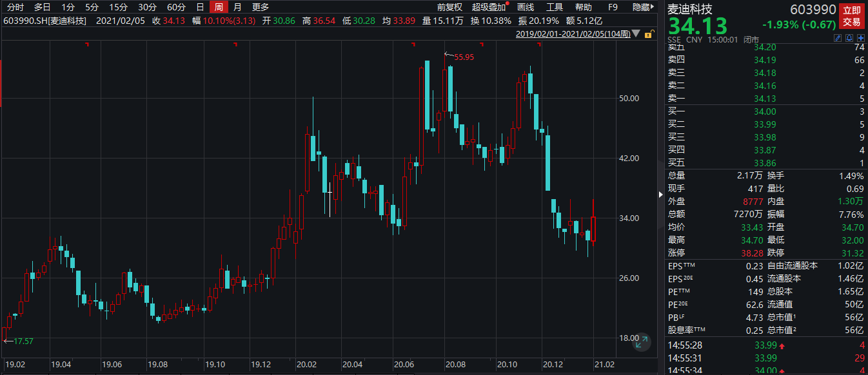Click the red marker flag above 20.06
This screenshot has width=868, height=375.
pos(413,44)
